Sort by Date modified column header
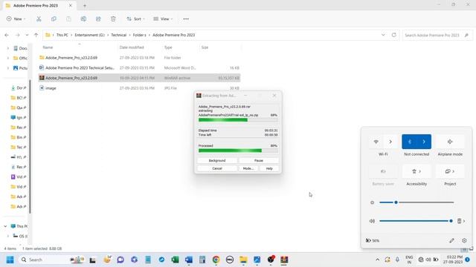This screenshot has height=267, width=476. coord(132,47)
